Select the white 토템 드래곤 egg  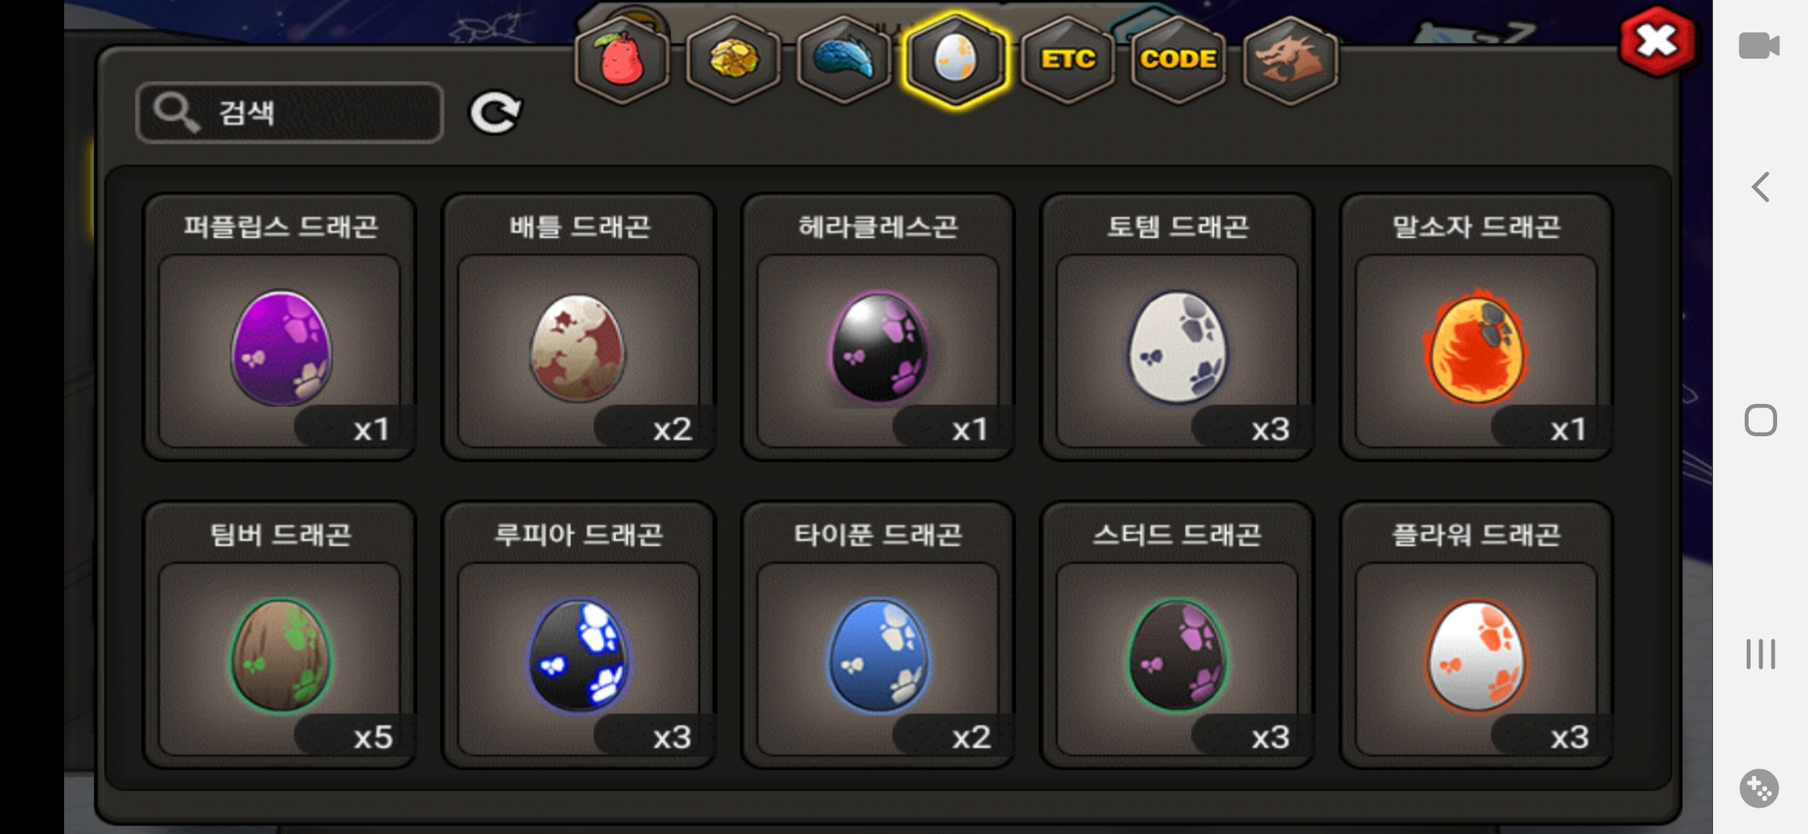click(1177, 327)
